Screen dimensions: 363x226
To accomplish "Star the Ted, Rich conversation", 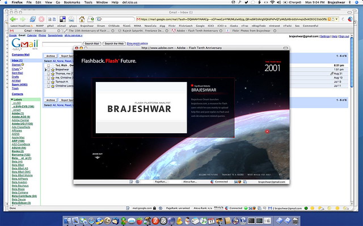I will [x=53, y=66].
